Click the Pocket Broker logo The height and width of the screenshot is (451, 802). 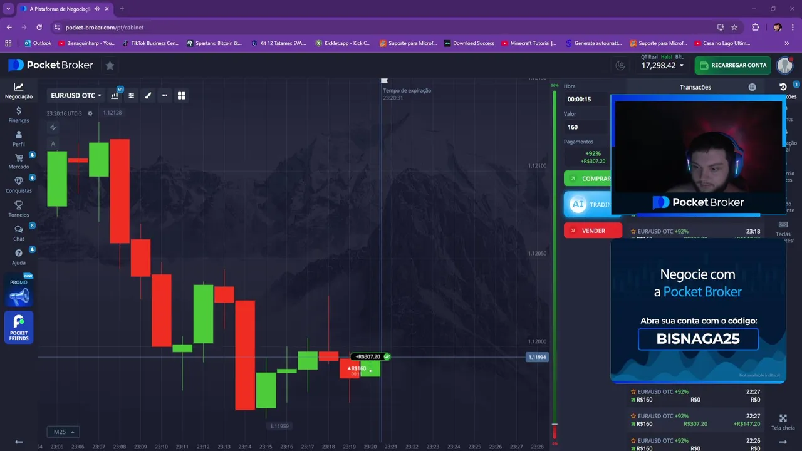pyautogui.click(x=51, y=65)
